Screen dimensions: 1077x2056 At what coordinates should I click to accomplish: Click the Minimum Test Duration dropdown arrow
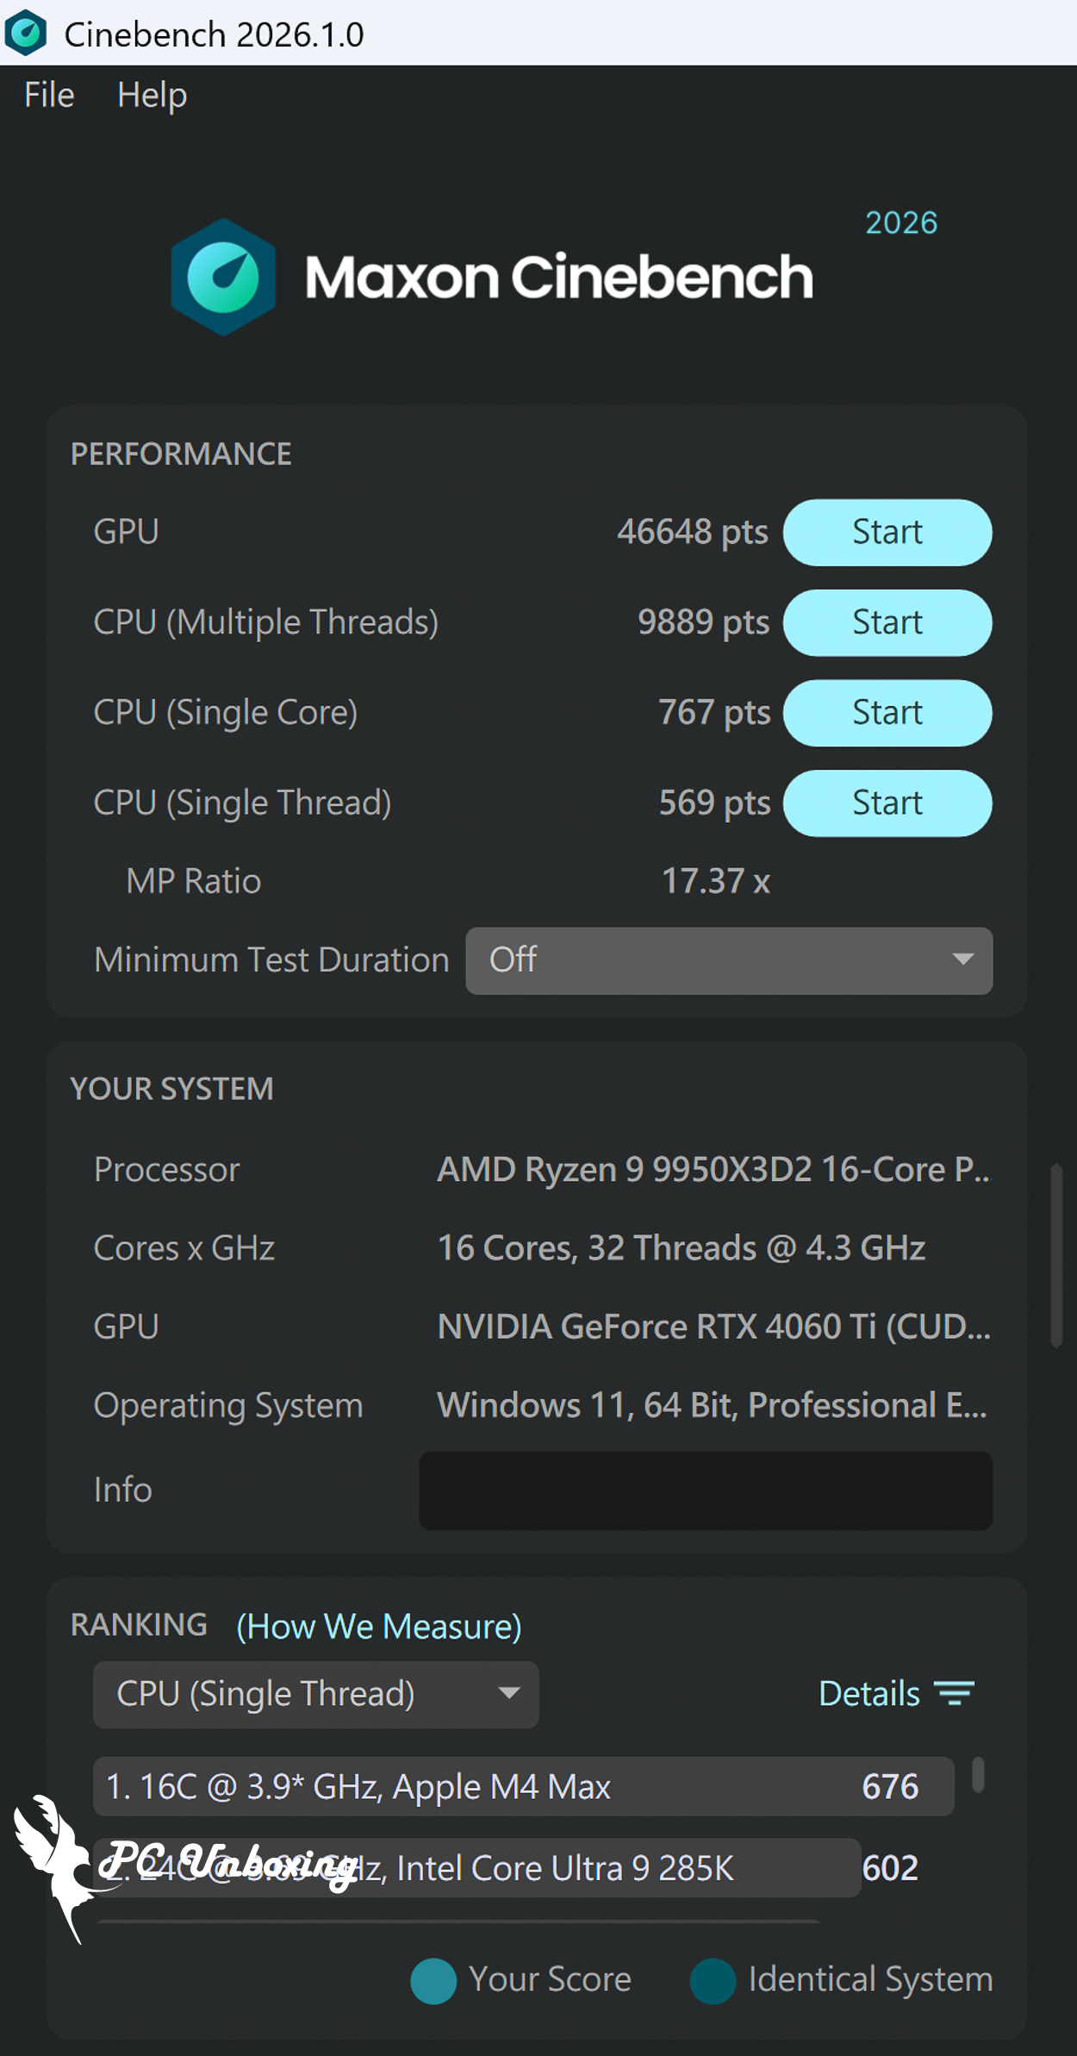(963, 959)
